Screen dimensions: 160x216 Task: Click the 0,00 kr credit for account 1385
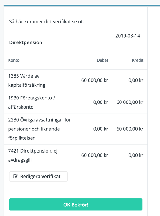click(x=136, y=80)
